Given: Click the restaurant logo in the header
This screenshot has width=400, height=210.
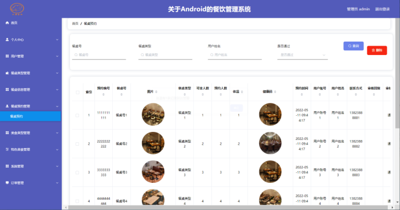Looking at the screenshot, I should 17,9.
